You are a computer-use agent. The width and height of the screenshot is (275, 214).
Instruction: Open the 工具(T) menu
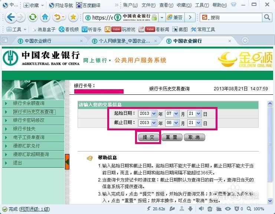click(202, 5)
